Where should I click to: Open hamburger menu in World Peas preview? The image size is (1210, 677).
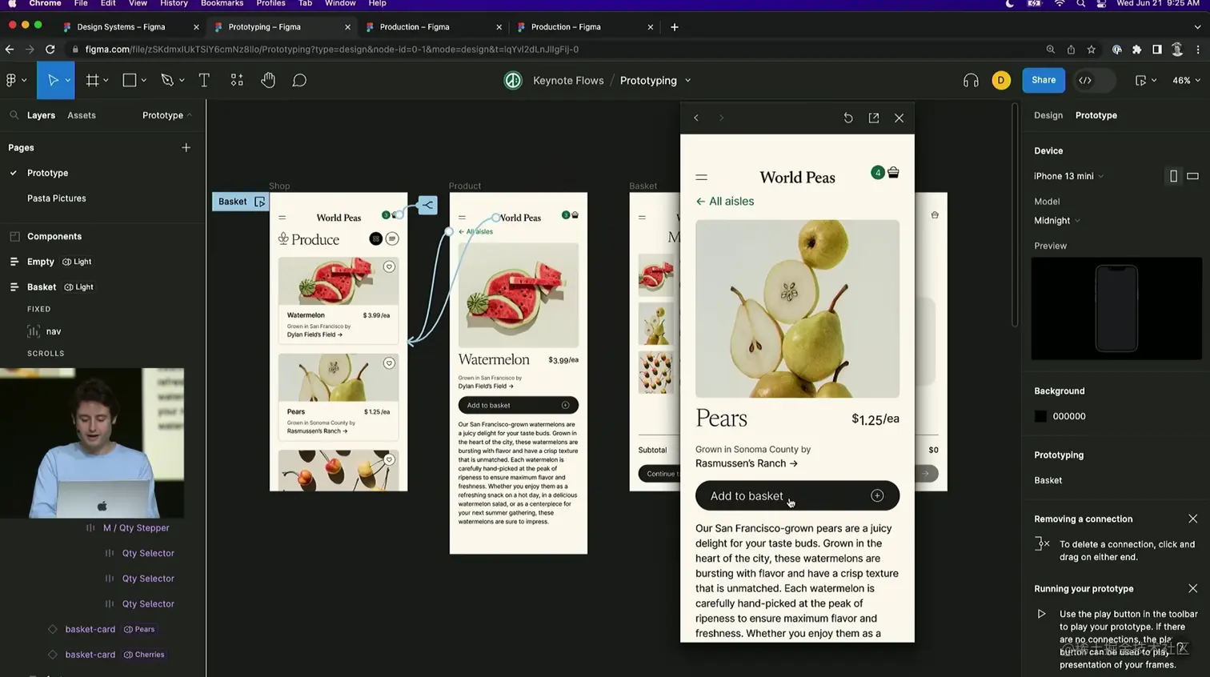point(702,177)
